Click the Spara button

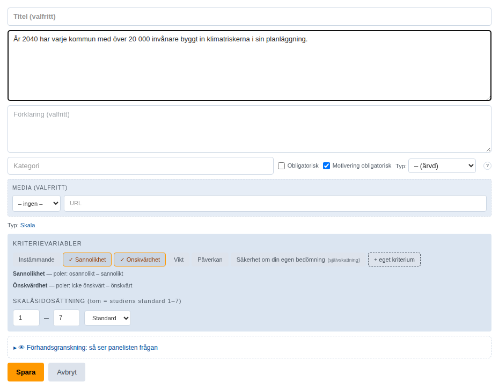click(26, 372)
